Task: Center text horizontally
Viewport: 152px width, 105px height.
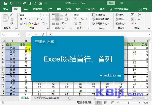Action: (x=57, y=19)
